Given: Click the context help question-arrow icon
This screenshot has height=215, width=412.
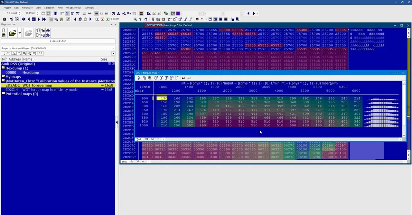Looking at the screenshot, I should tap(145, 19).
